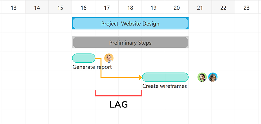Screen dimensions: 261x124
Task: Click the LAG label text
Action: click(118, 105)
